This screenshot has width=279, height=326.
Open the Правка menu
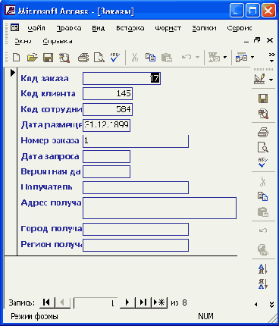(69, 28)
